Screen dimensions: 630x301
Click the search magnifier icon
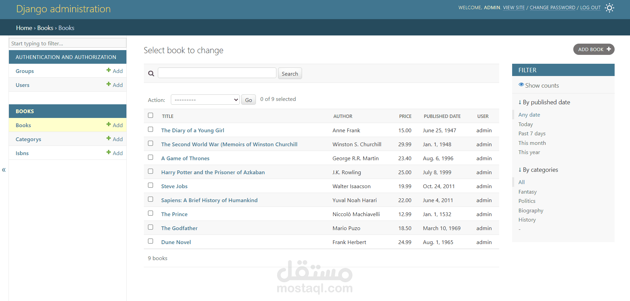(x=151, y=73)
